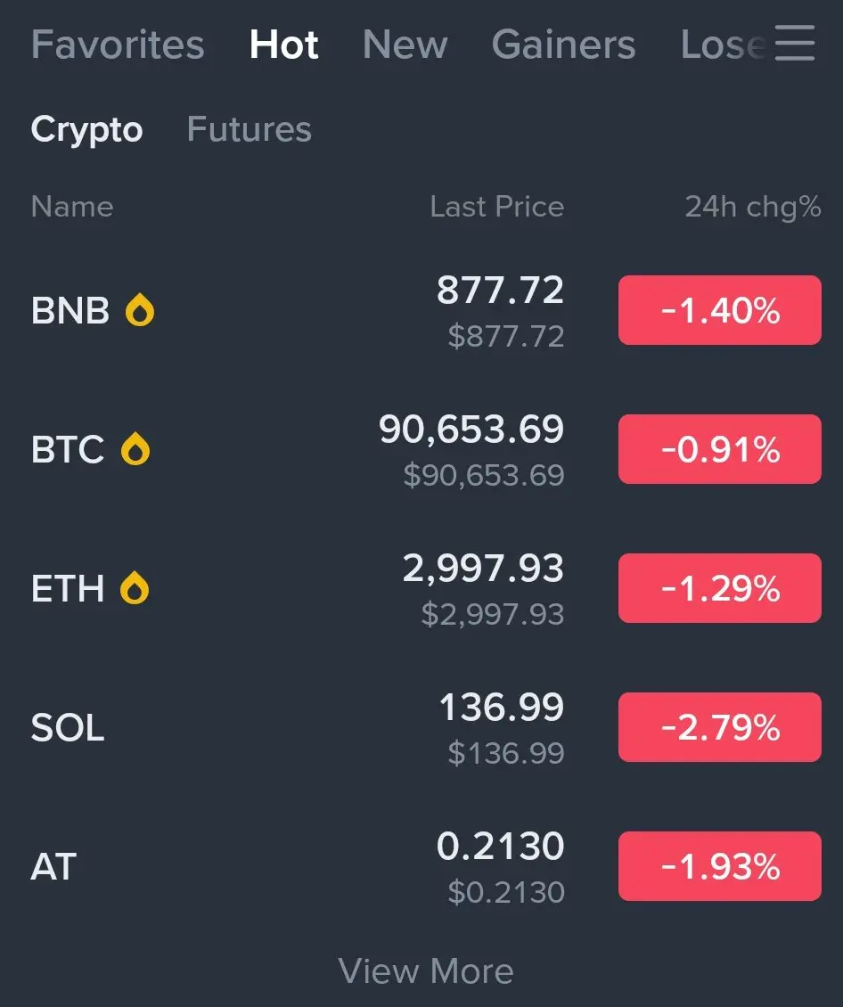
Task: Select the Hot tab
Action: click(283, 45)
